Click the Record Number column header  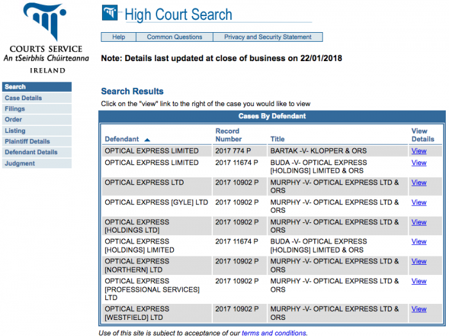click(x=228, y=135)
